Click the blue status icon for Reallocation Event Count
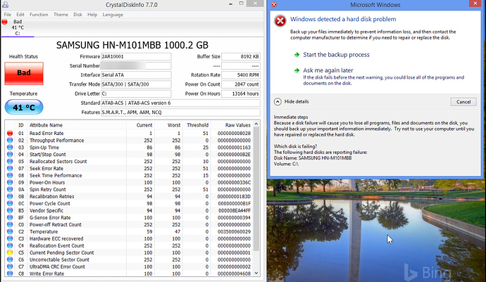 (x=10, y=245)
